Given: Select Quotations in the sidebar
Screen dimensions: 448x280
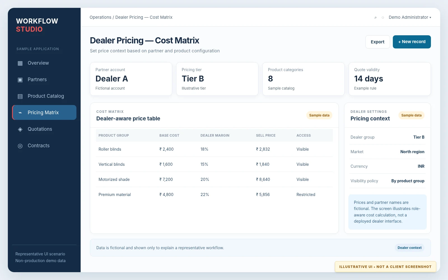Looking at the screenshot, I should tap(40, 129).
